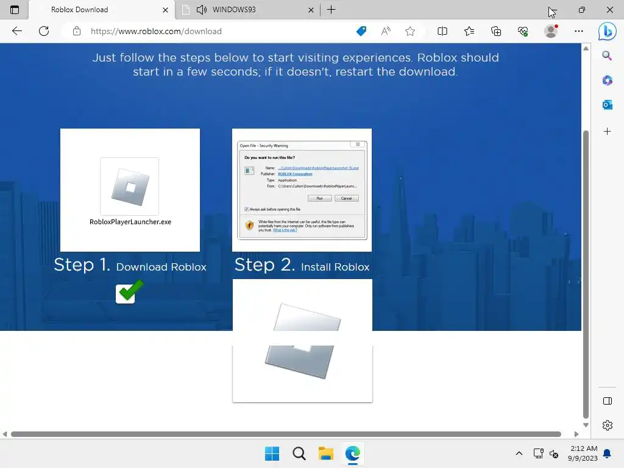Click the horizontal page scrollbar thumb
Screen dimensions: 624x468
click(x=286, y=434)
